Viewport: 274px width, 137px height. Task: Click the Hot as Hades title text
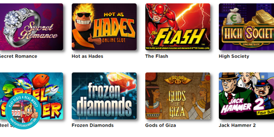87,56
